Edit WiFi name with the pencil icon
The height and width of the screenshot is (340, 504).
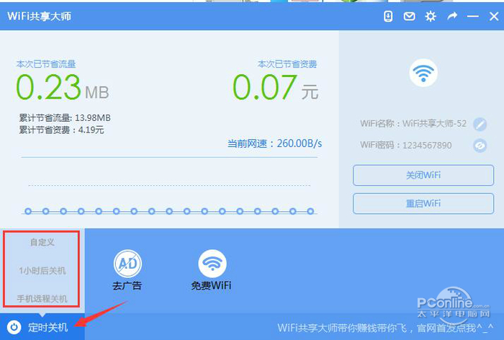(480, 124)
